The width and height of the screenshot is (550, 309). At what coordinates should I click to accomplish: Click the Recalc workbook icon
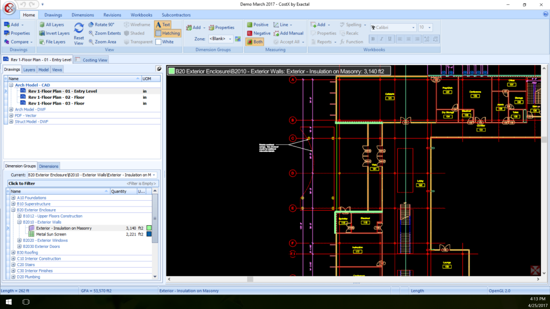343,33
